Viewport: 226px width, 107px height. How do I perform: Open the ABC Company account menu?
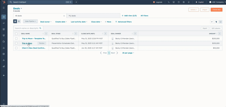pos(218,2)
